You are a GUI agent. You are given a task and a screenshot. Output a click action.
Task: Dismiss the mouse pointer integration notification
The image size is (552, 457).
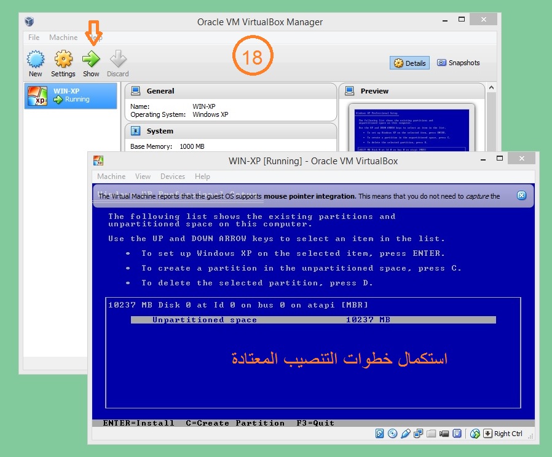click(521, 196)
